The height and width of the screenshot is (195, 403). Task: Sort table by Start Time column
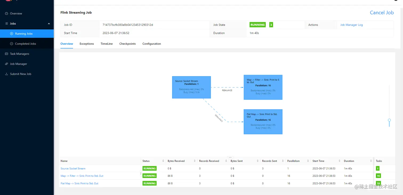(339, 161)
